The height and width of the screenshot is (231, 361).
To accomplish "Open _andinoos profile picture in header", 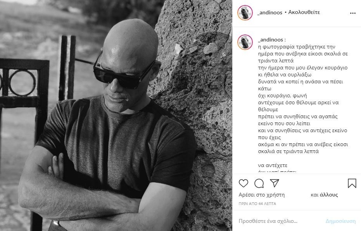I will tap(245, 13).
